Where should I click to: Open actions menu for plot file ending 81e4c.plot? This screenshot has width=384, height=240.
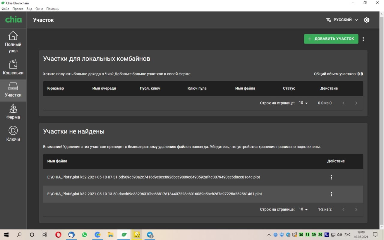click(x=331, y=177)
